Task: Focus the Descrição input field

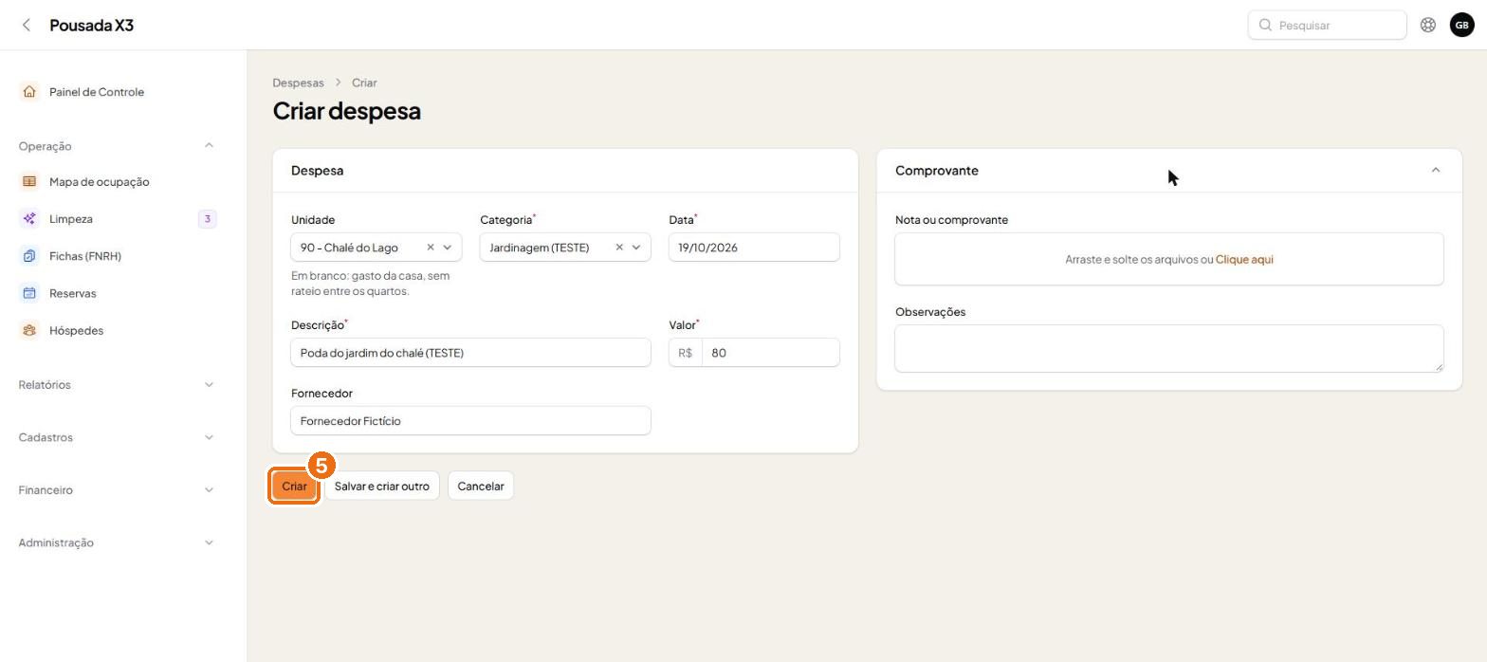Action: pyautogui.click(x=470, y=353)
